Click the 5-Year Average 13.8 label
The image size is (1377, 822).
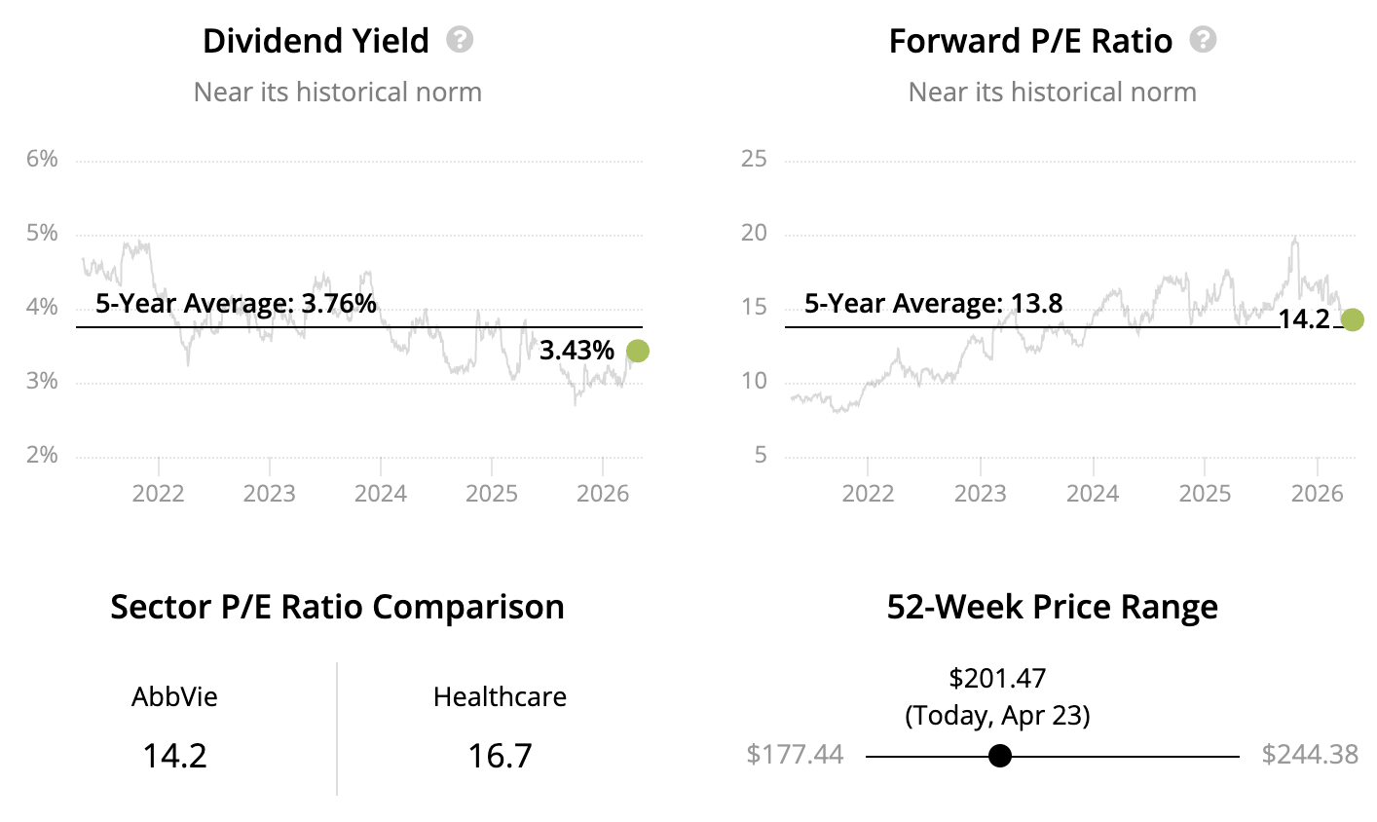tap(933, 304)
